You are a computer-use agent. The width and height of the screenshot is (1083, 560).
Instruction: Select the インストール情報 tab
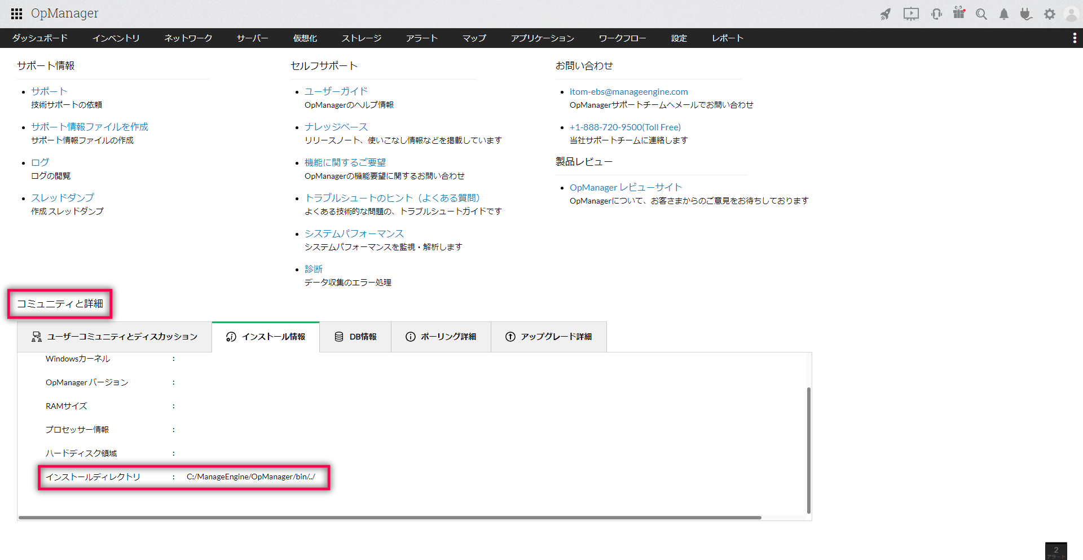266,337
